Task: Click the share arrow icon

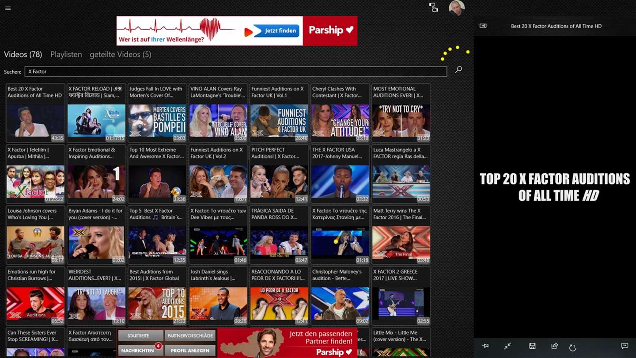Action: [x=554, y=346]
